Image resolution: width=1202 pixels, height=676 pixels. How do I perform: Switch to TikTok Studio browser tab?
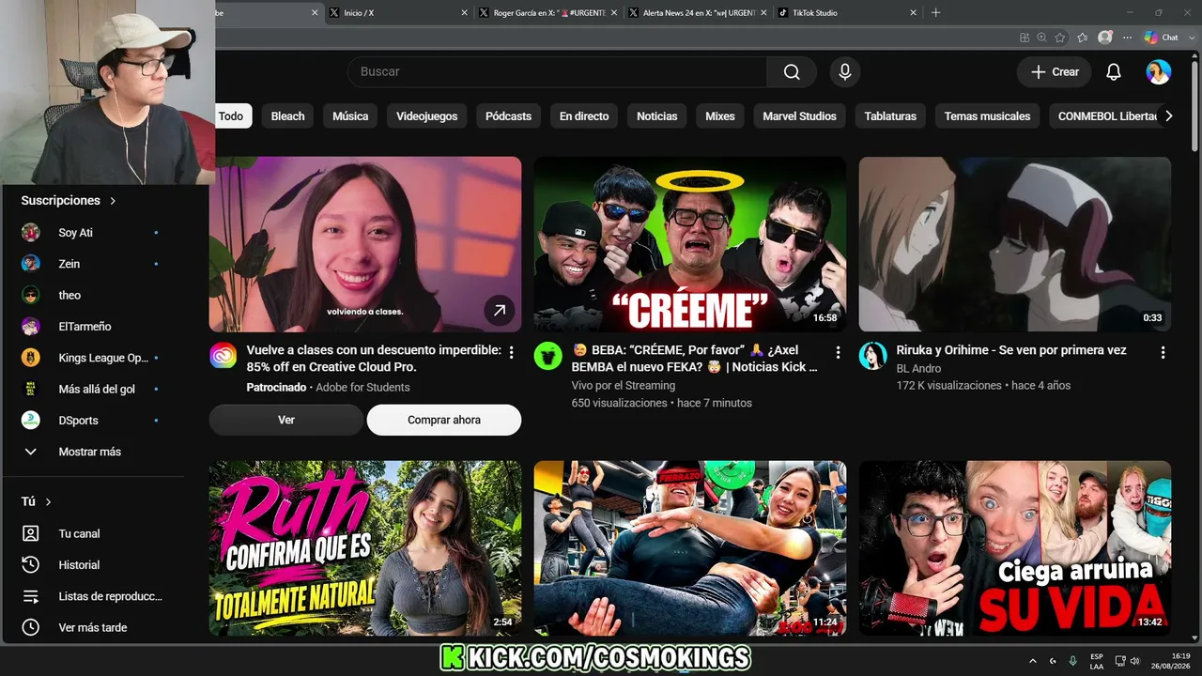coord(845,13)
